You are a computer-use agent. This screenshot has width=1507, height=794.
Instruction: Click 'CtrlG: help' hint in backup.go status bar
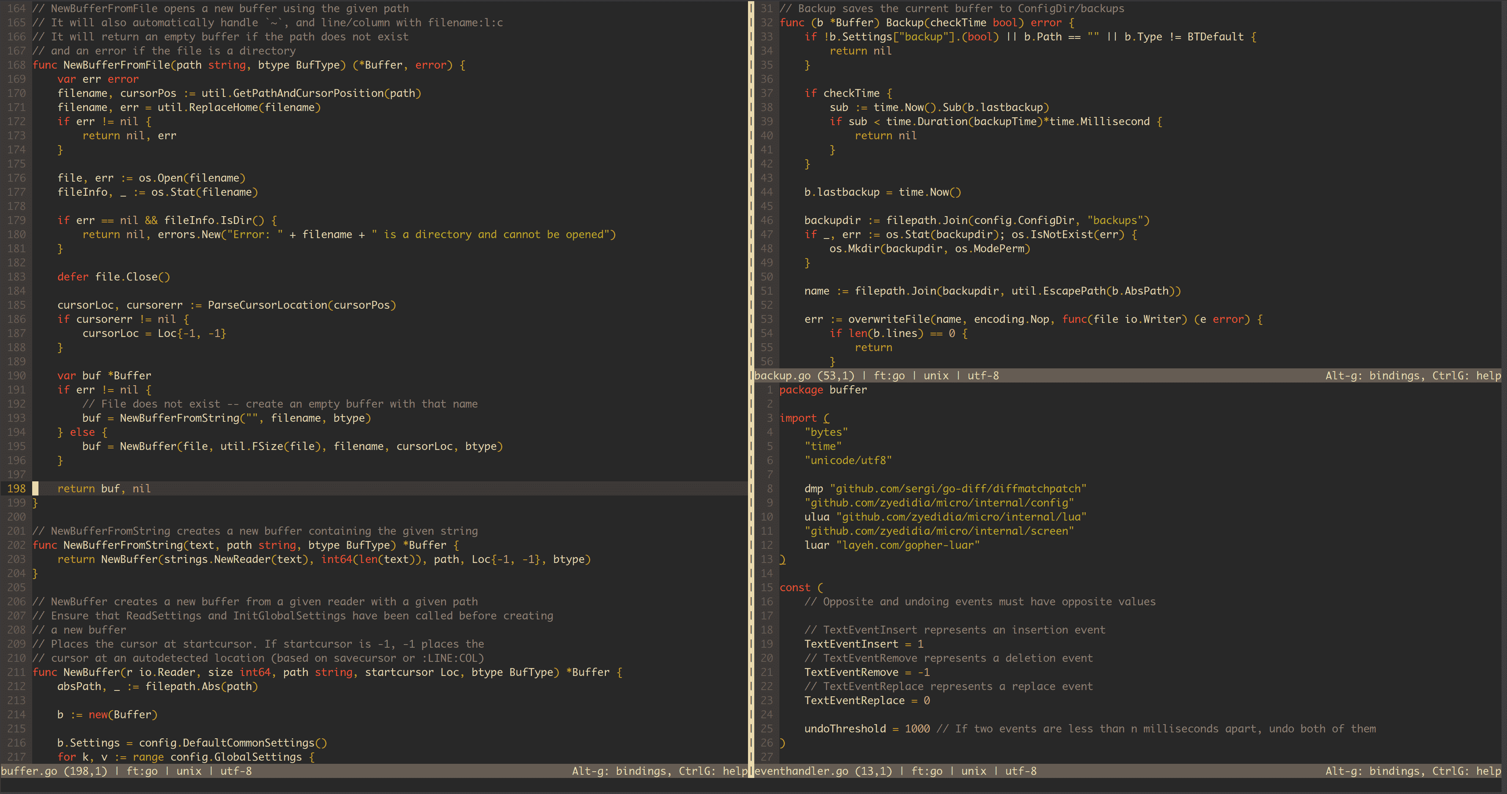click(1467, 376)
